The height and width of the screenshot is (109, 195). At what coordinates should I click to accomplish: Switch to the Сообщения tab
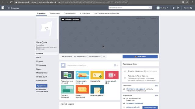point(55,13)
